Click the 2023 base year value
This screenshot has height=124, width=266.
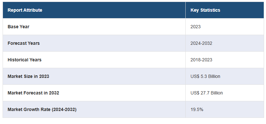[195, 27]
